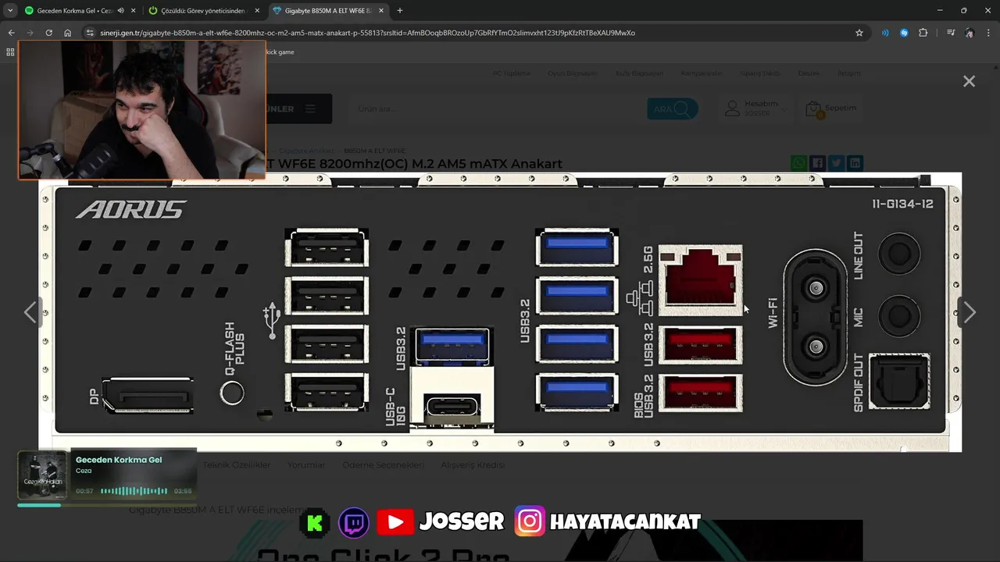Open the Destek link
Image resolution: width=1000 pixels, height=562 pixels.
click(809, 73)
